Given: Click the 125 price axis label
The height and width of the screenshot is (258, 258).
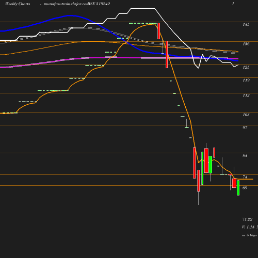Looking at the screenshot, I should tap(246, 67).
